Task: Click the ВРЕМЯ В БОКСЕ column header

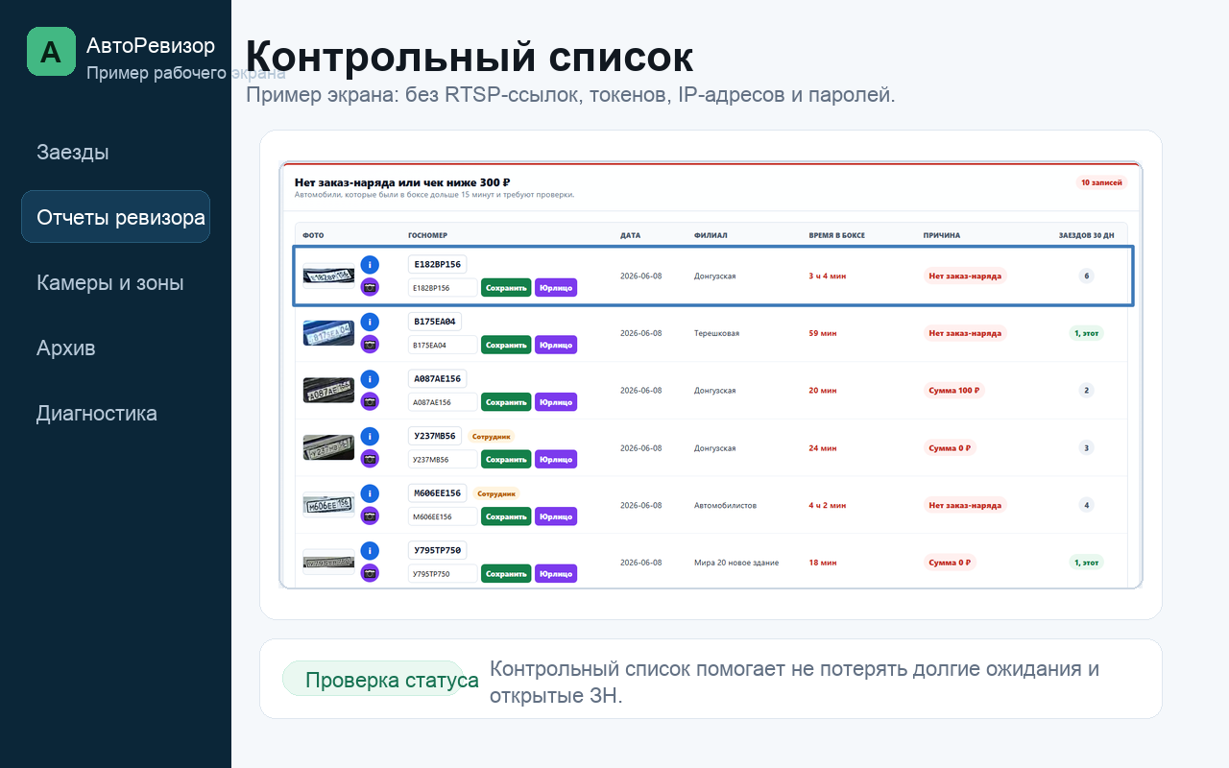Action: (x=837, y=235)
